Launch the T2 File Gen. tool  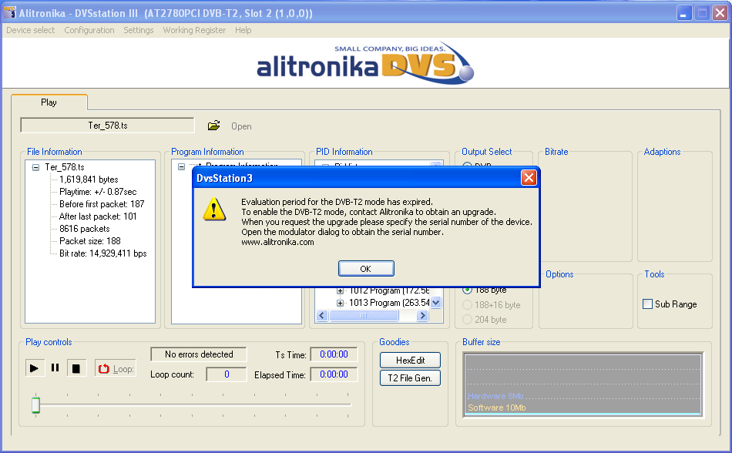coord(411,378)
